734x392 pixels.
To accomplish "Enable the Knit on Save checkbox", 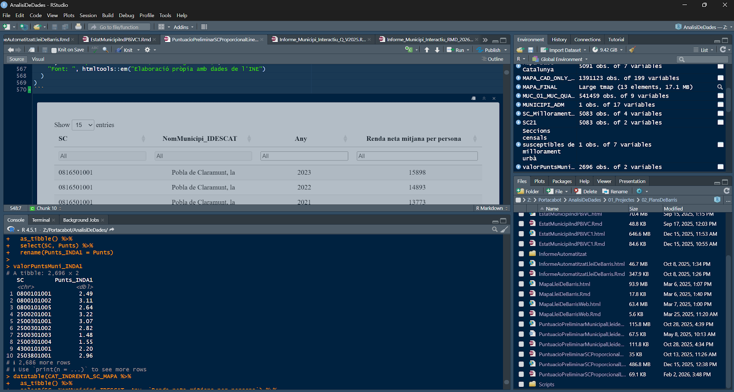I will [54, 50].
